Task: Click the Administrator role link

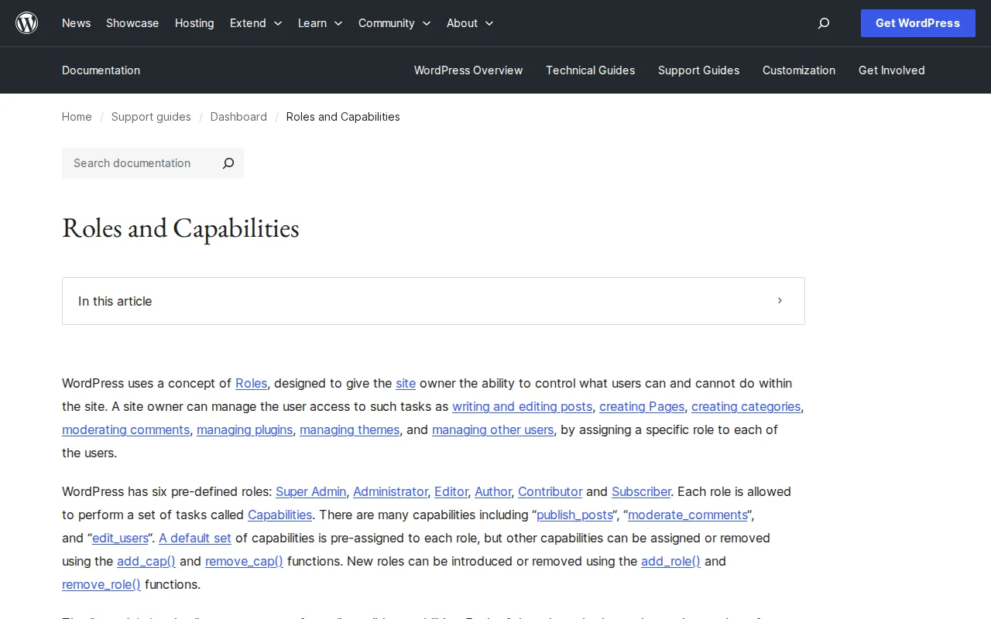Action: pos(390,491)
